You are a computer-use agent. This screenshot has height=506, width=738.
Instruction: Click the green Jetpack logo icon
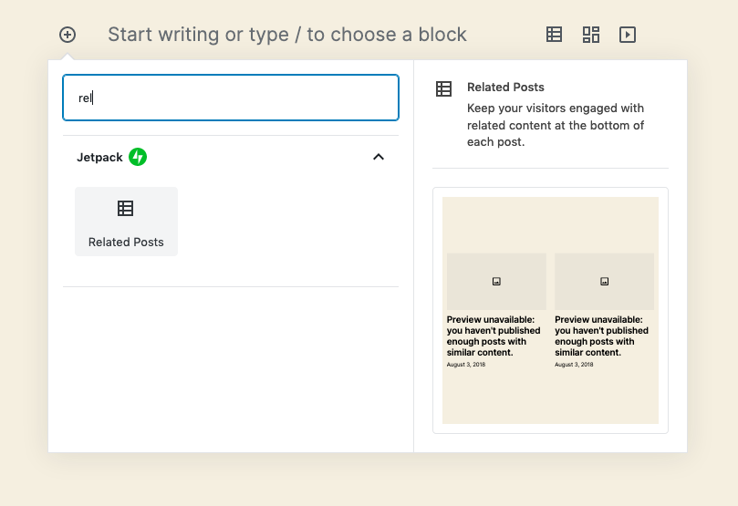(138, 157)
